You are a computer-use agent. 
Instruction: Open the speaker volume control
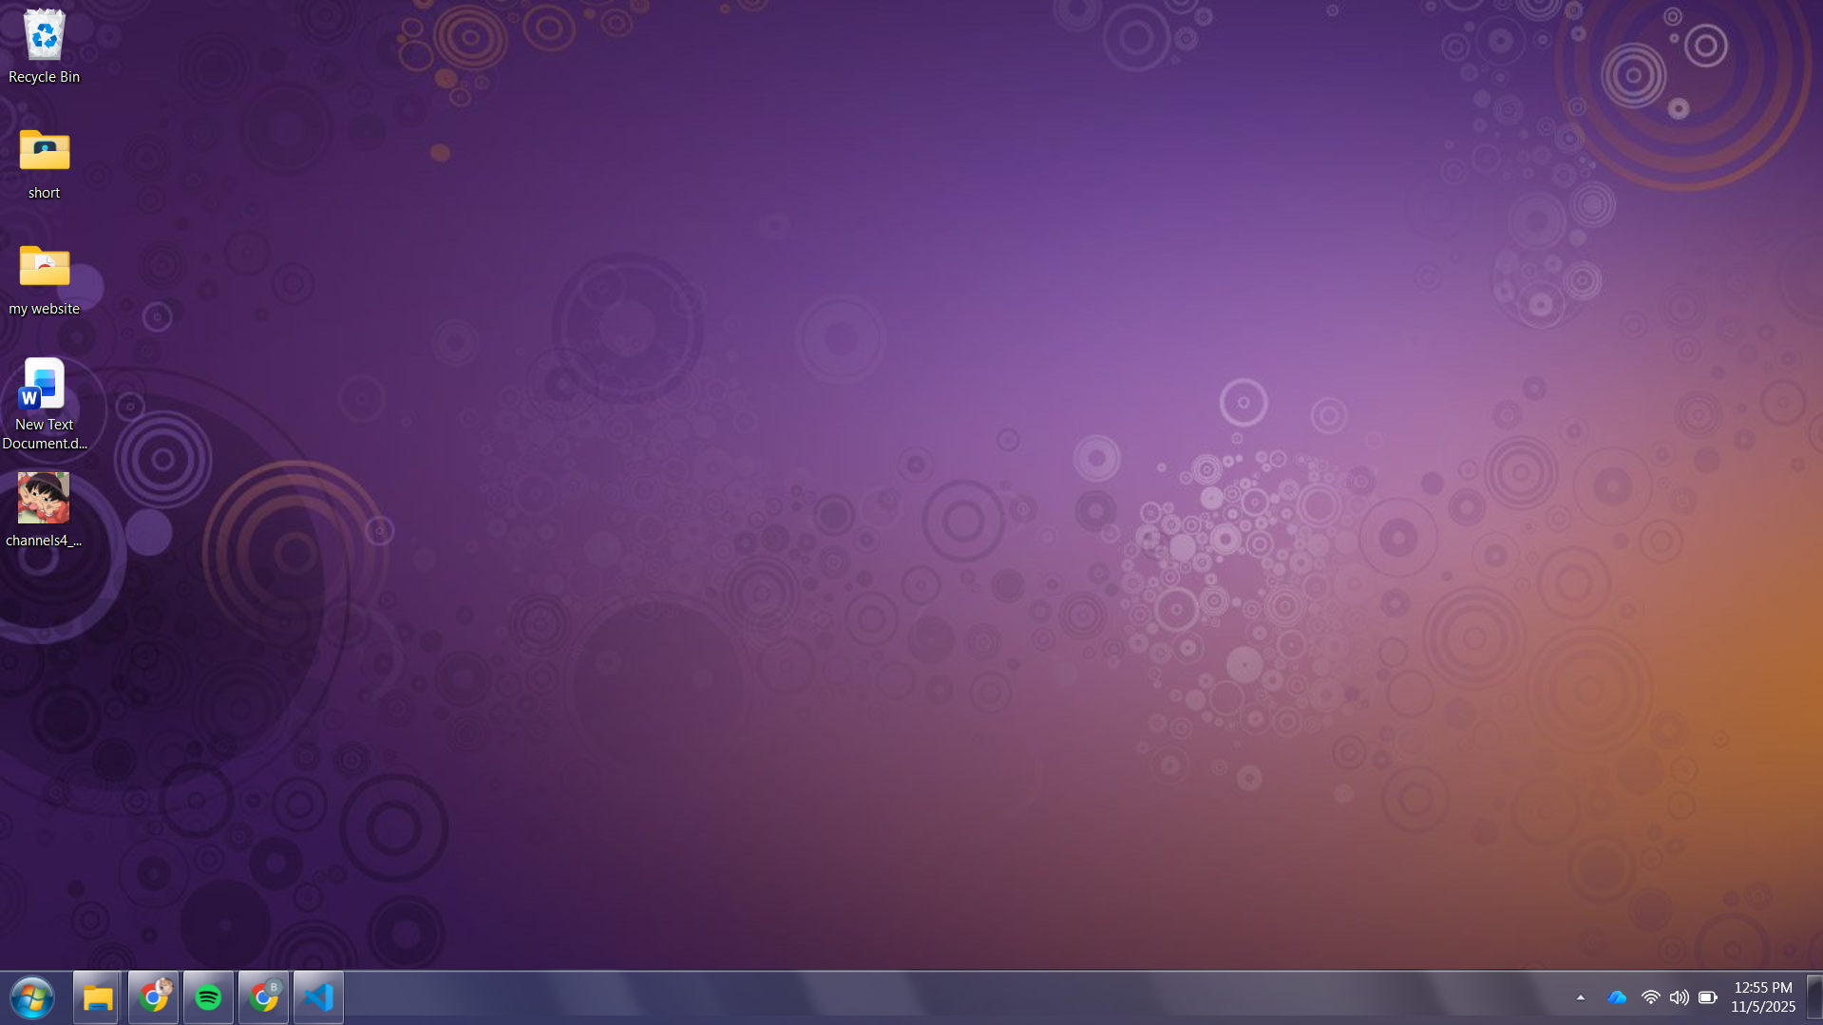(1679, 997)
